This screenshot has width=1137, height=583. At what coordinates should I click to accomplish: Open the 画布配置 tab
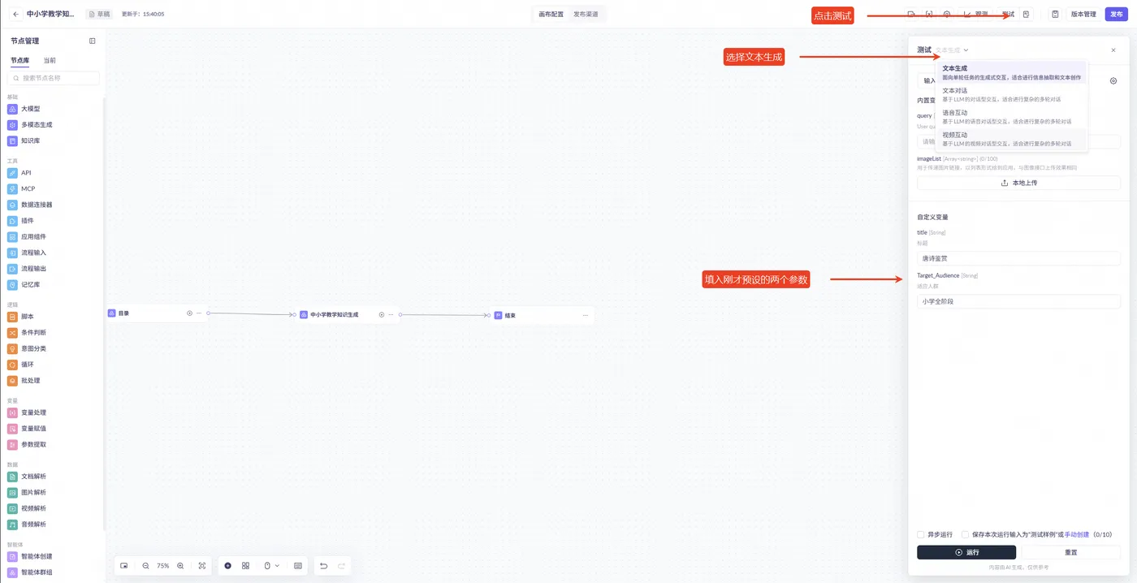coord(551,15)
